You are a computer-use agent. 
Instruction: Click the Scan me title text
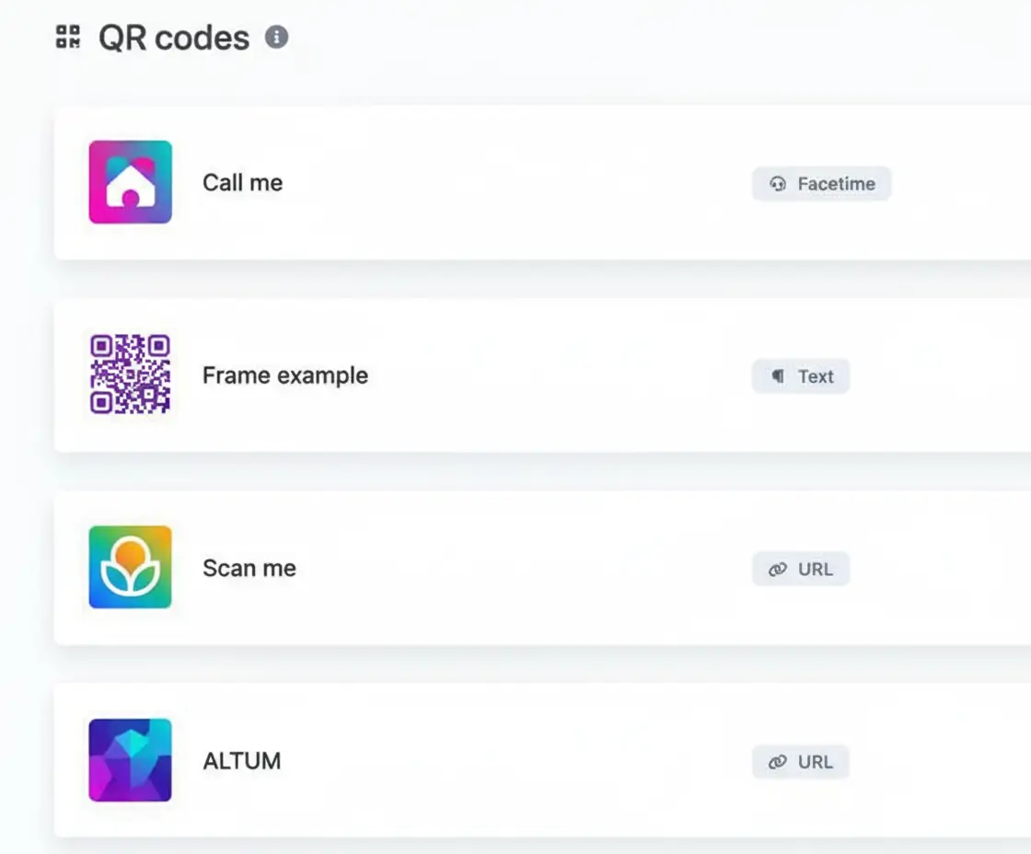[249, 568]
